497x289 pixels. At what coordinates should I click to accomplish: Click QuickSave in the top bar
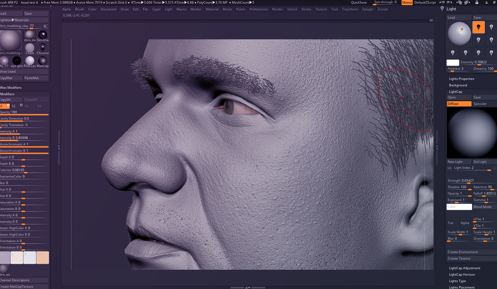click(x=359, y=2)
